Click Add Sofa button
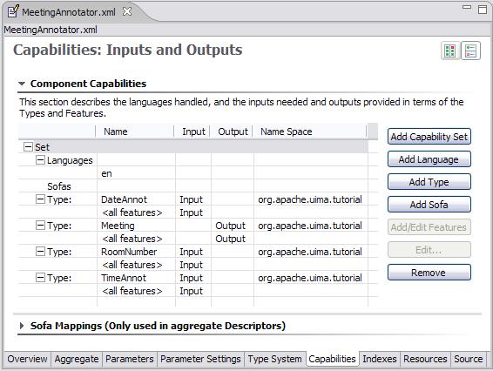 pos(429,205)
